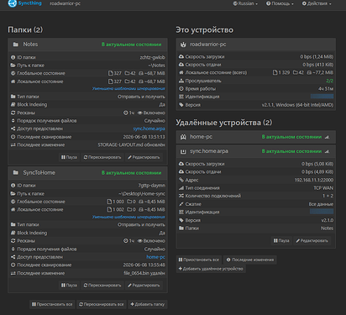This screenshot has height=315, width=346.
Task: Click the 2/2 listeners value
Action: pyautogui.click(x=330, y=81)
